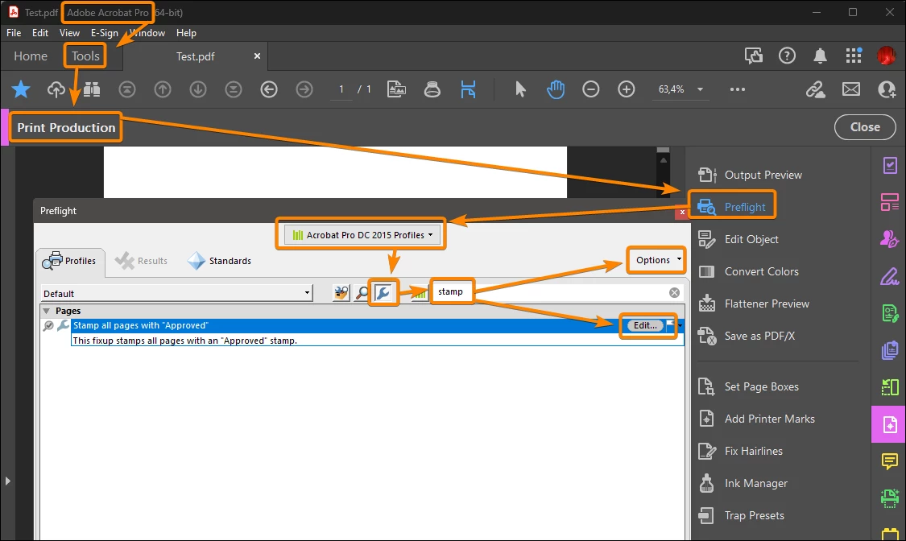This screenshot has width=906, height=541.
Task: Open the user profile avatar
Action: (887, 56)
